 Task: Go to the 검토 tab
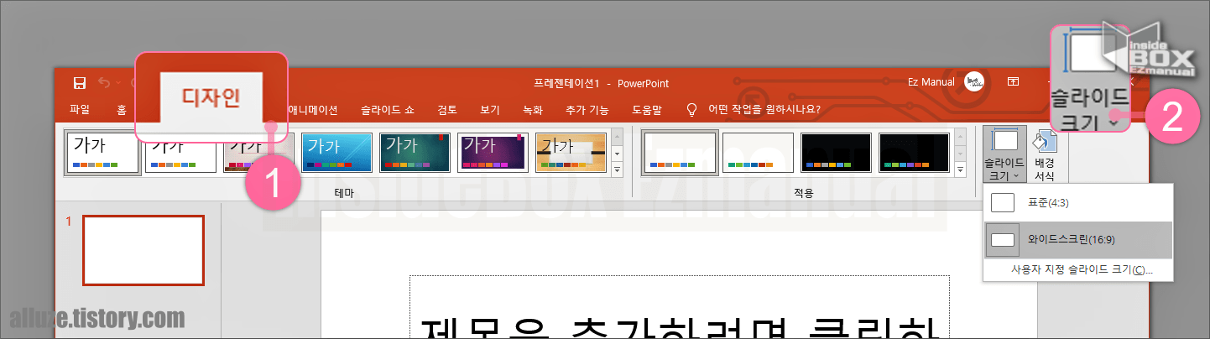(447, 109)
